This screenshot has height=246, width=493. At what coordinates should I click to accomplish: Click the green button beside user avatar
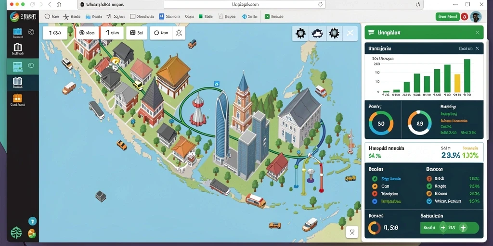click(447, 17)
